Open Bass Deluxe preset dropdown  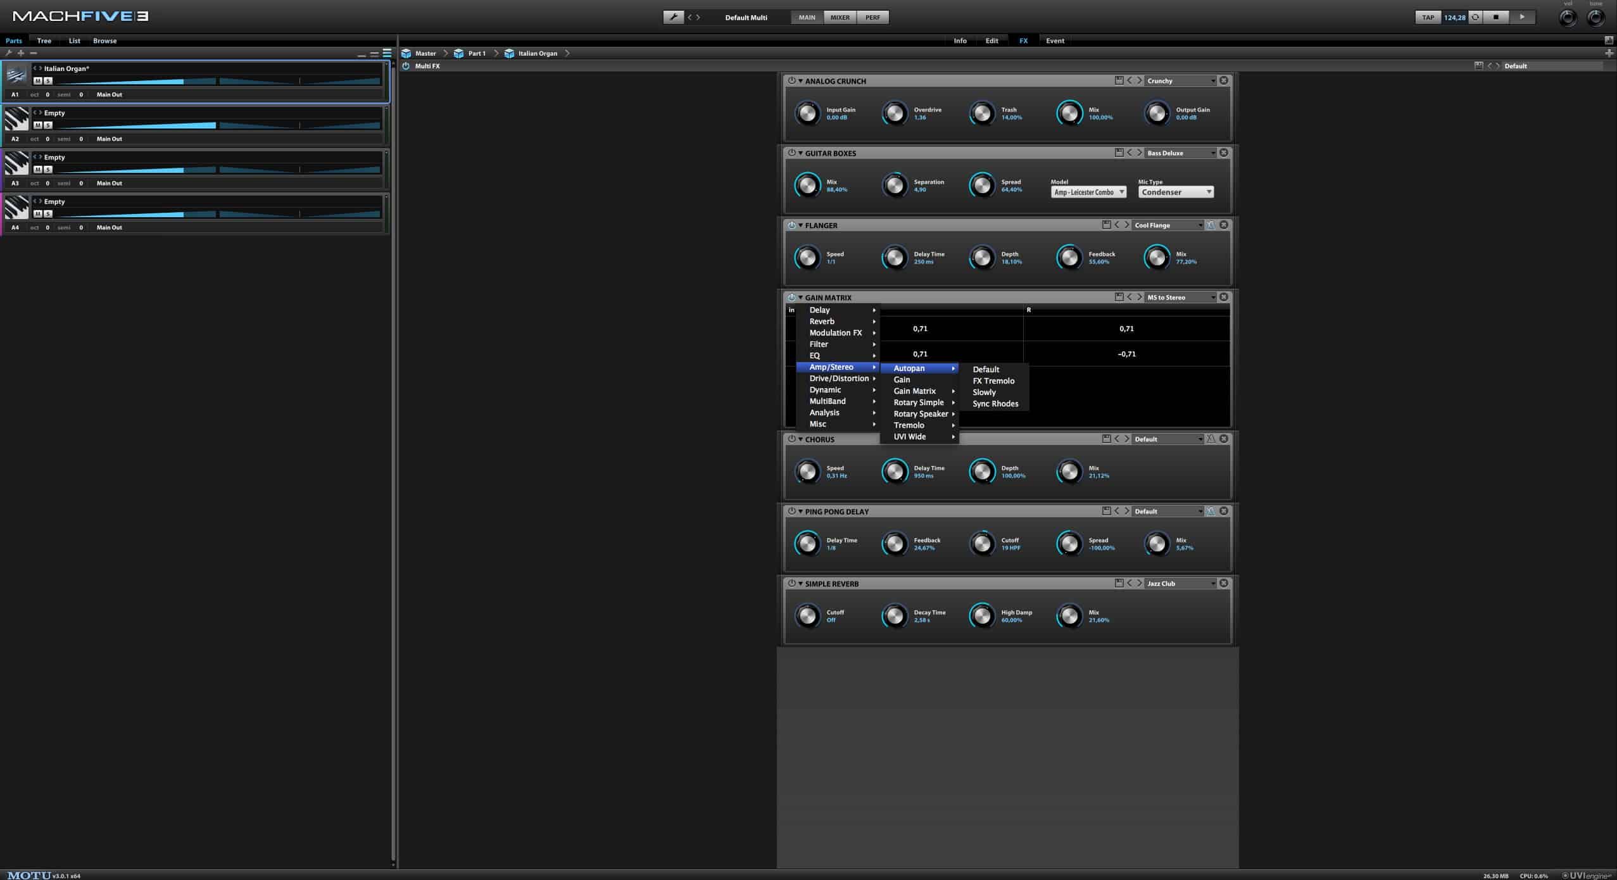pos(1181,153)
